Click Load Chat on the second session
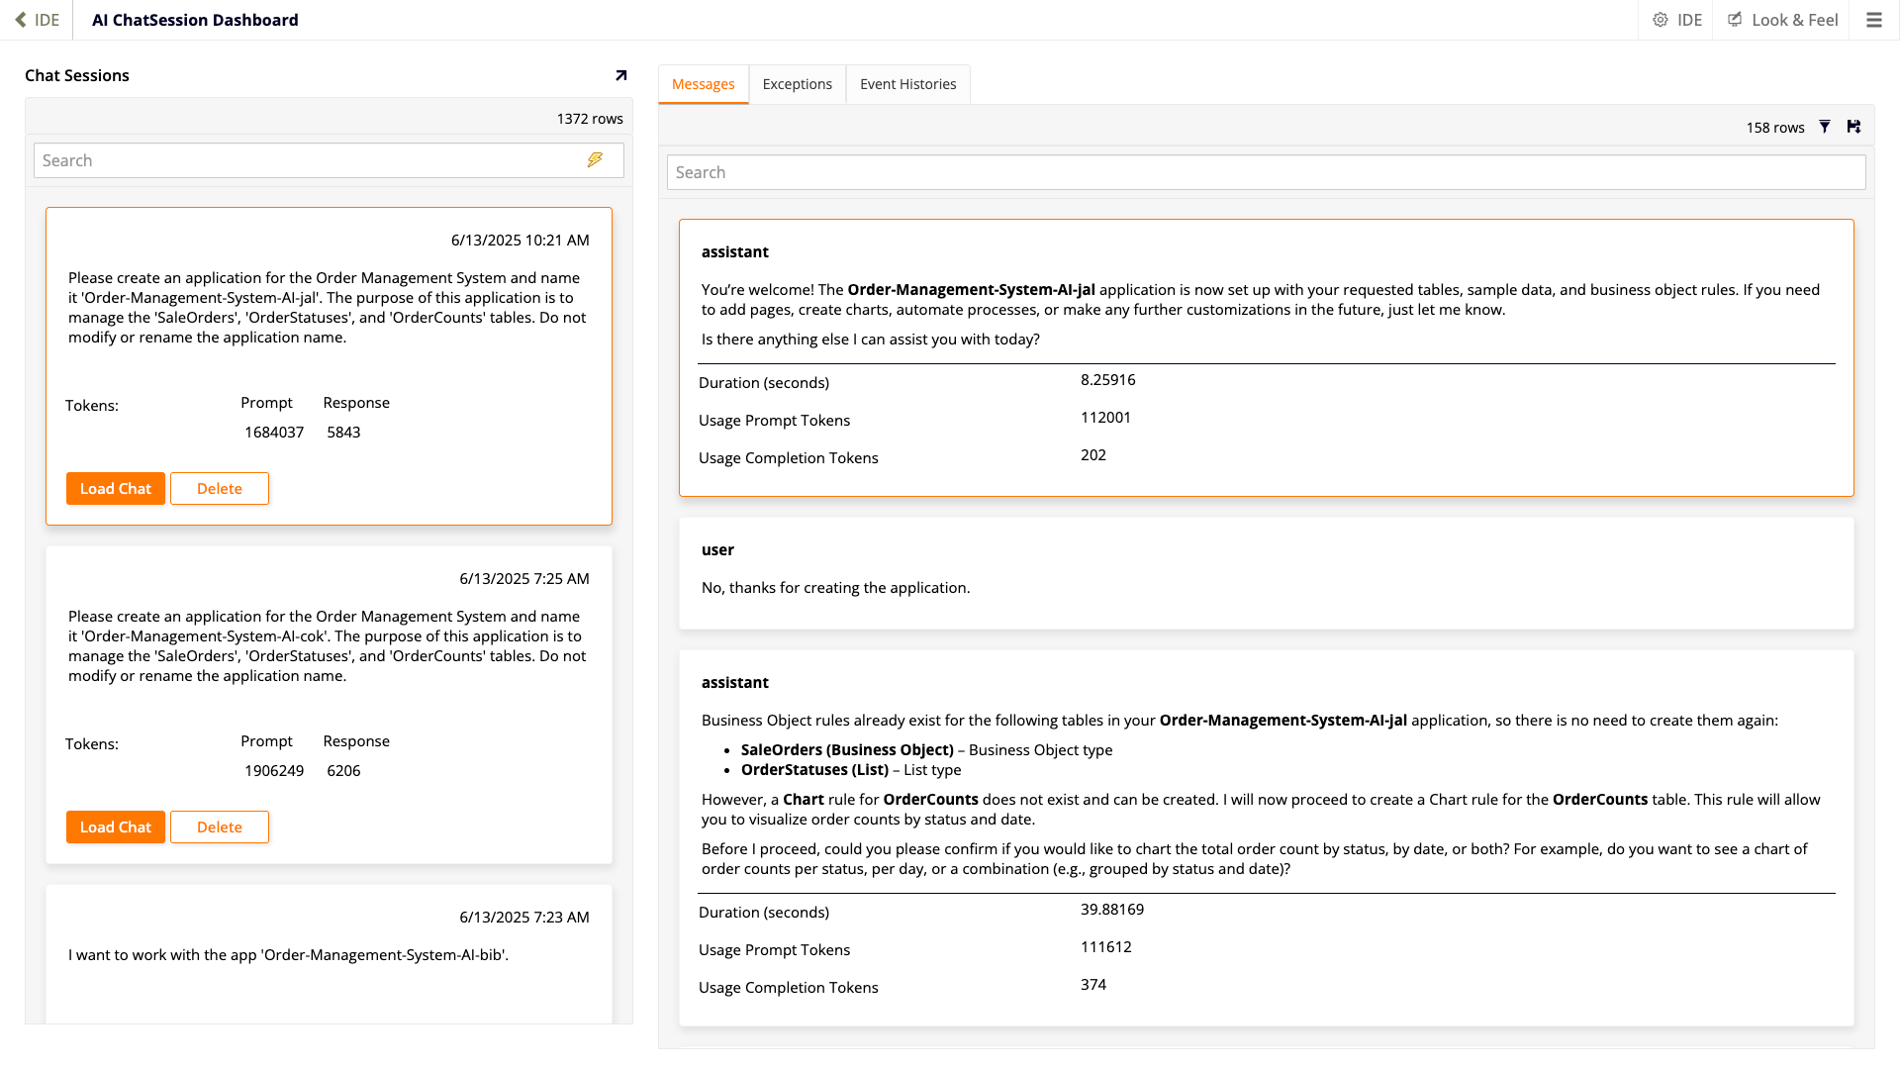The height and width of the screenshot is (1069, 1900). 115,826
